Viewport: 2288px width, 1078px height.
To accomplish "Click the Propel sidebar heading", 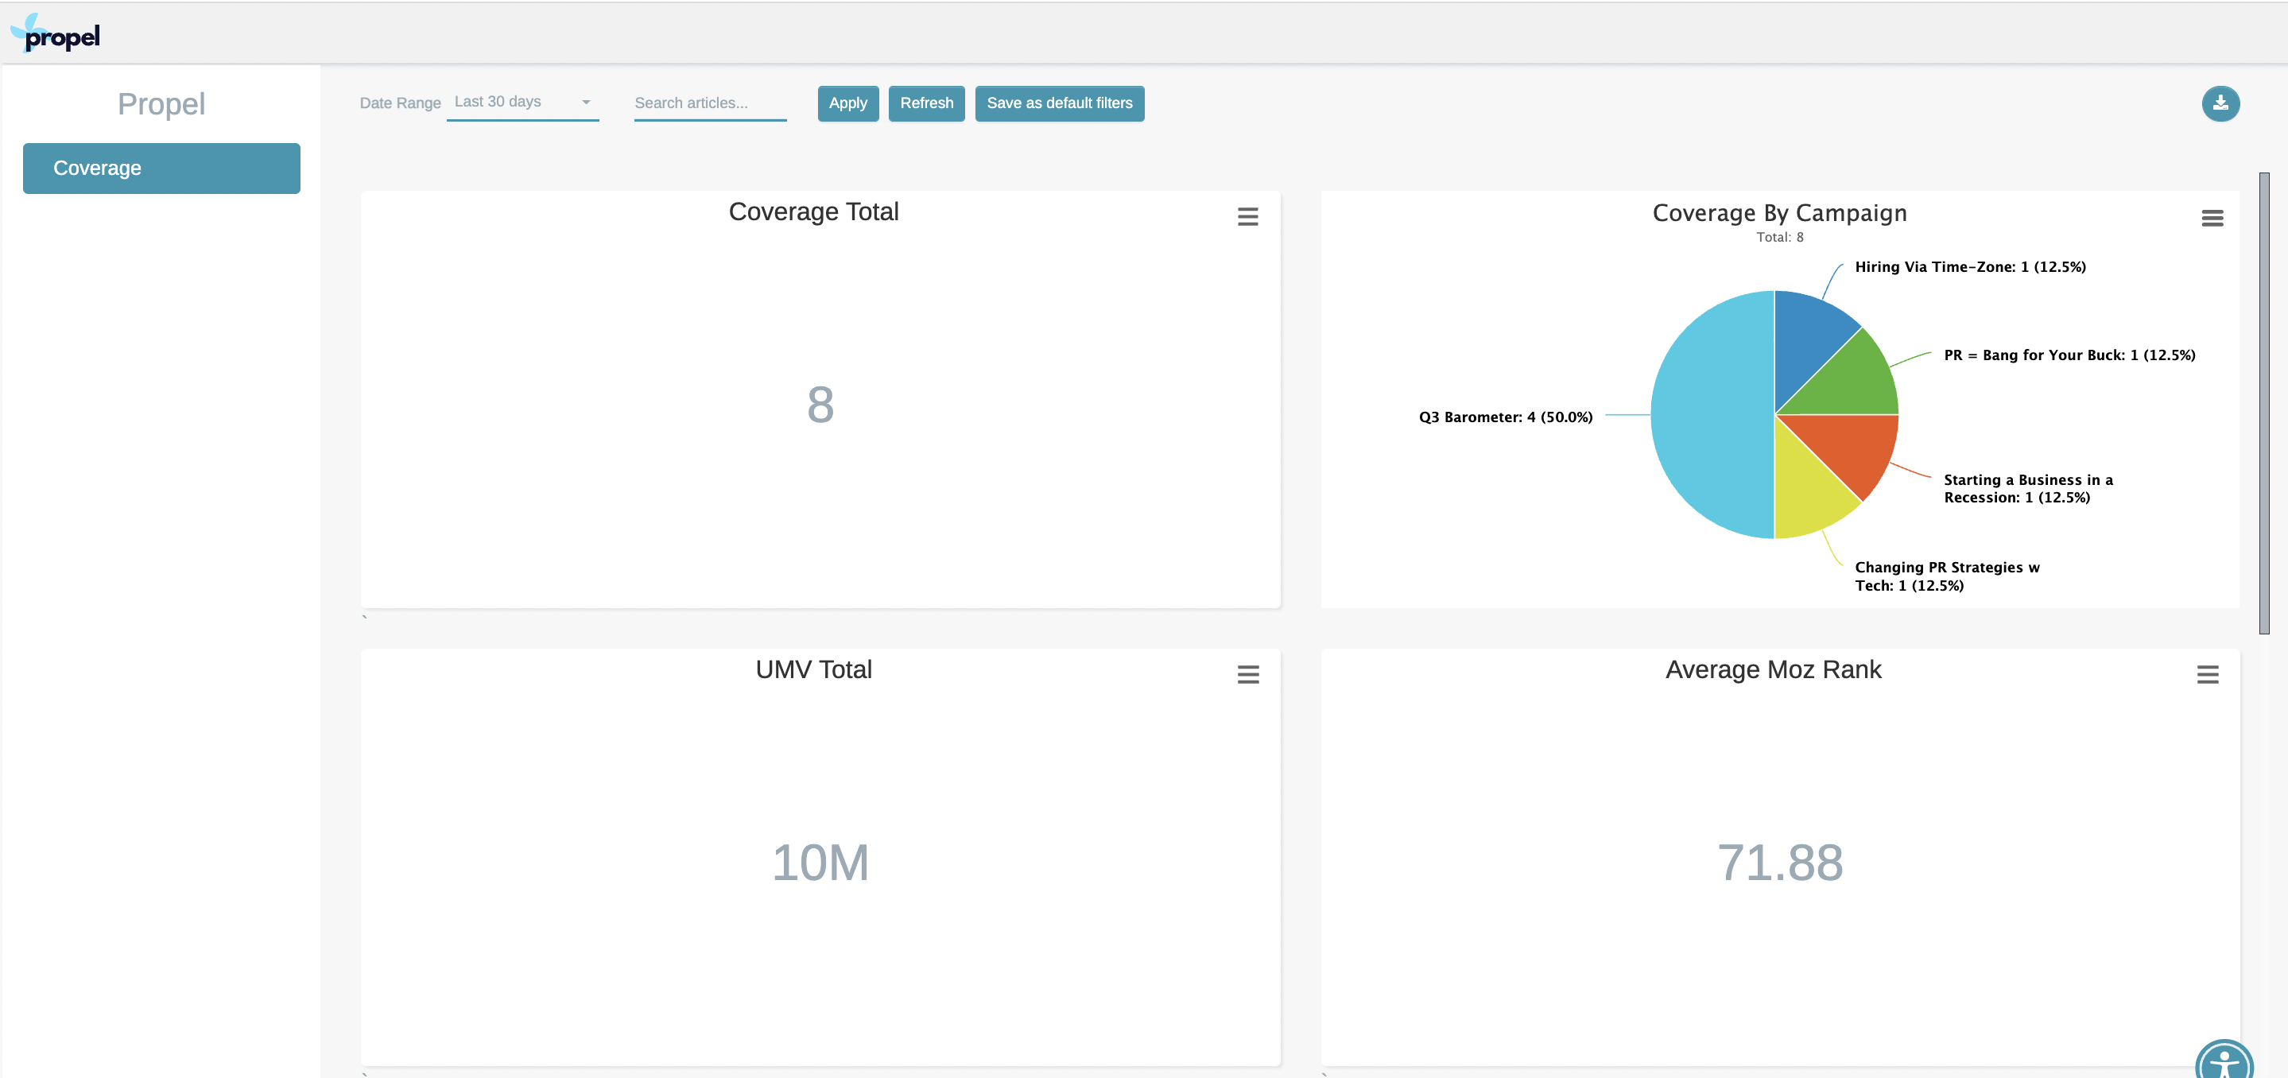I will (x=161, y=104).
